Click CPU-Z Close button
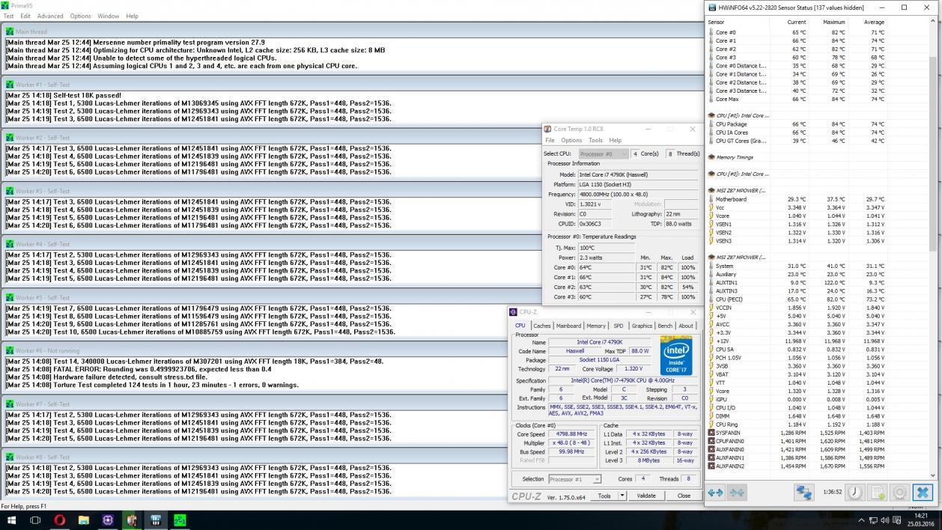942x530 pixels. pyautogui.click(x=684, y=496)
